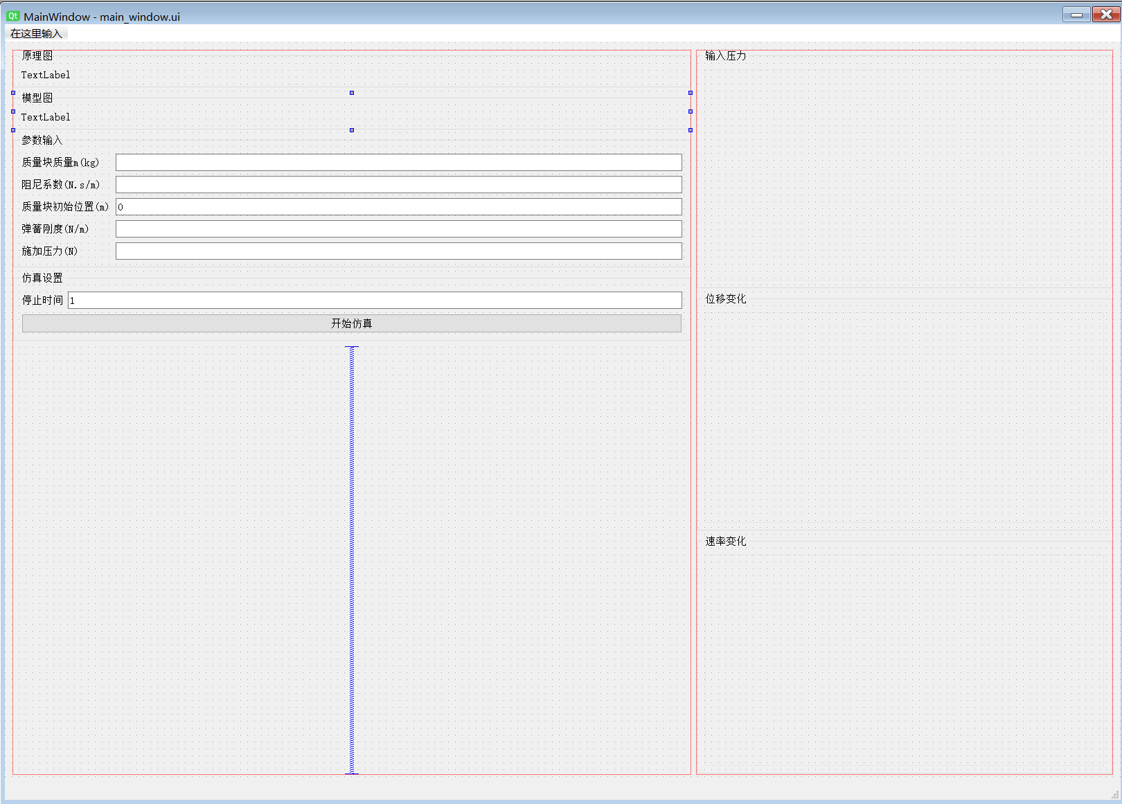The width and height of the screenshot is (1122, 804).
Task: Select the 位移变化 group box title
Action: coord(725,299)
